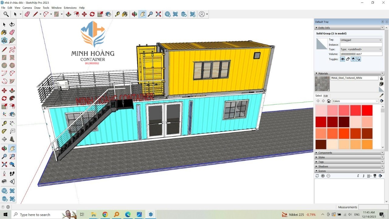Viewport: 389px width, 219px height.
Task: Click the Zoom Extents icon in top toolbar
Action: (158, 14)
